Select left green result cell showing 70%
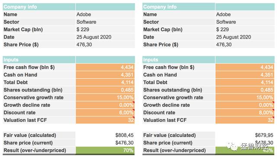The height and width of the screenshot is (159, 277). point(105,150)
